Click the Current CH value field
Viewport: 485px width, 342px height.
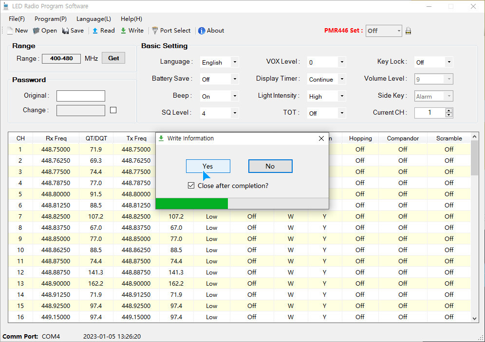(430, 113)
